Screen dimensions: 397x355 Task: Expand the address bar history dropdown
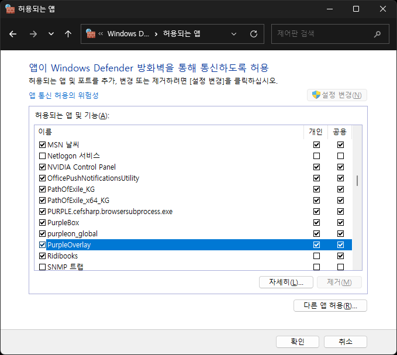(234, 34)
